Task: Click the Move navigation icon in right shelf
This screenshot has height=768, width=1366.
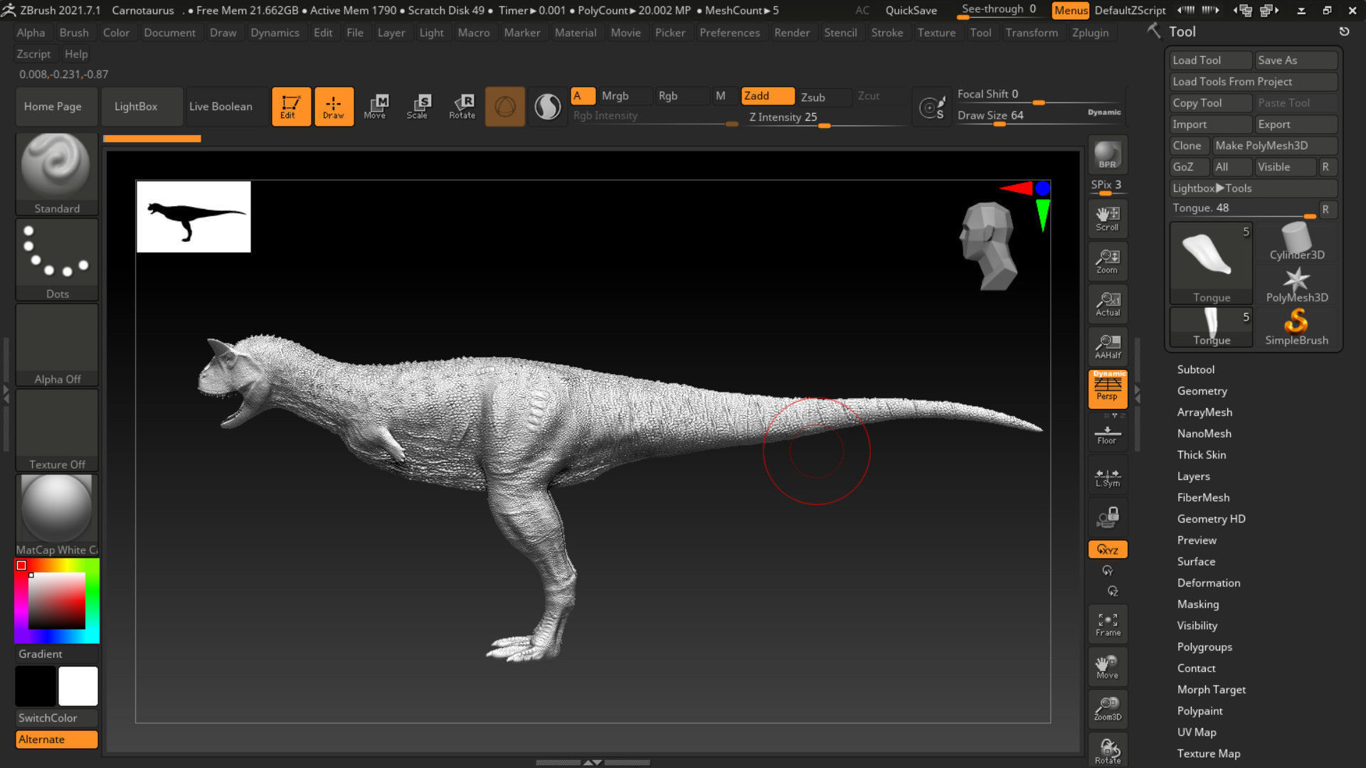Action: [1107, 667]
